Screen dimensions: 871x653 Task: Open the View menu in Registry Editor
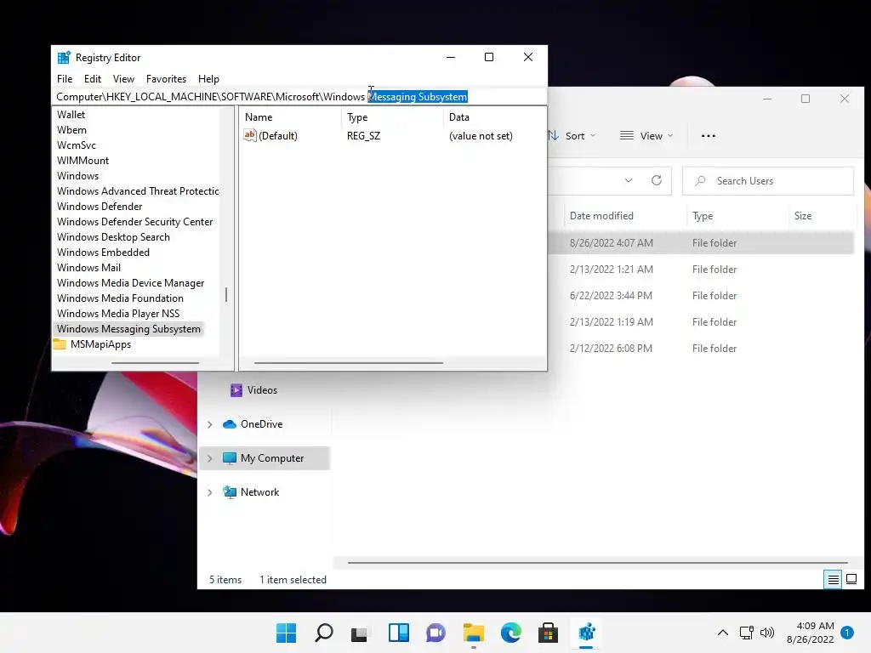(123, 79)
